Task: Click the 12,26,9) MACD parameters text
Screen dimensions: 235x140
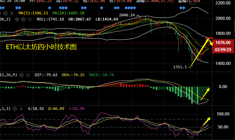Action: pyautogui.click(x=9, y=75)
